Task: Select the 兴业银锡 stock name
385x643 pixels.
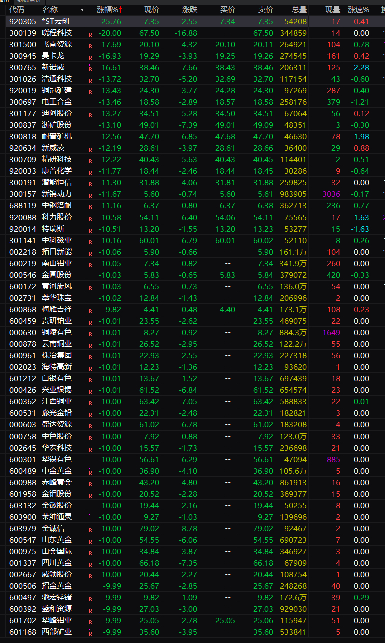Action: pyautogui.click(x=57, y=390)
